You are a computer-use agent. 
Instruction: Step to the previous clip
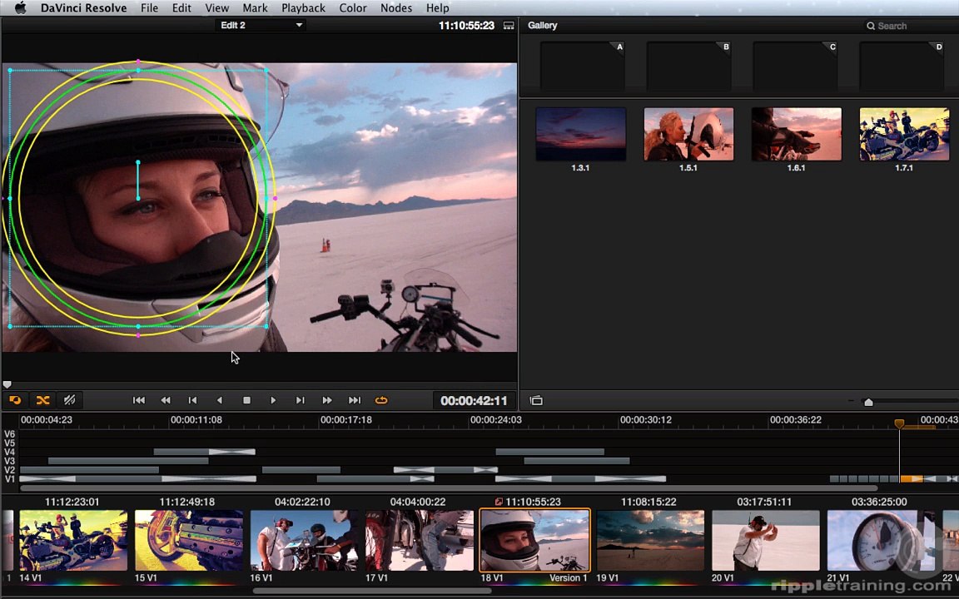pos(192,400)
